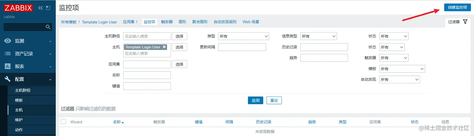
Task: Sort table by 键值 column
Action: tap(198, 122)
